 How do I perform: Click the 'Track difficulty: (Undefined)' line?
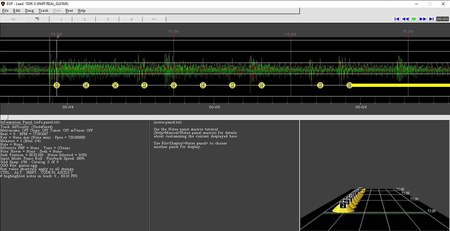pyautogui.click(x=26, y=127)
